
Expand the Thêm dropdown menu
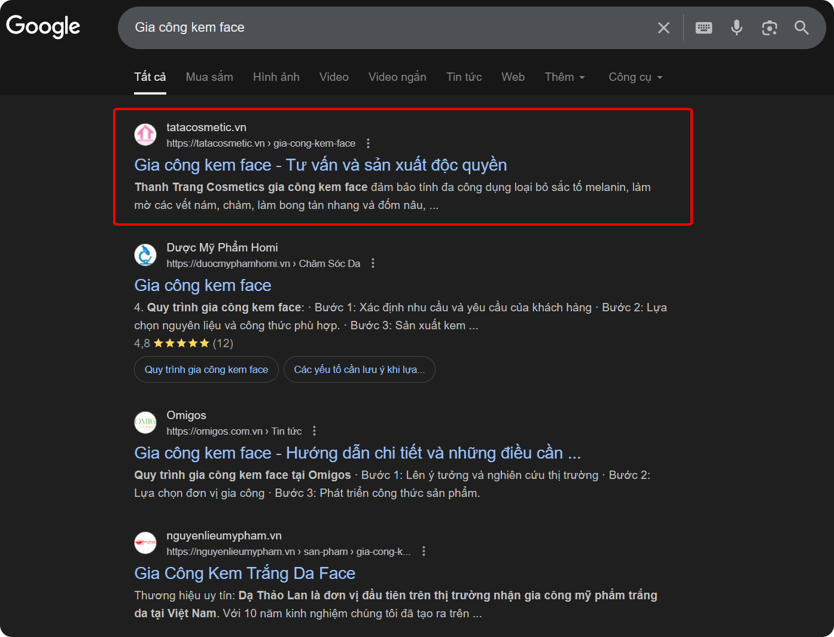point(564,77)
